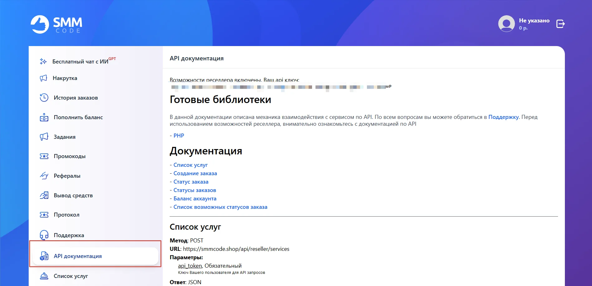Open the Протокол menu item
This screenshot has height=286, width=592.
66,215
